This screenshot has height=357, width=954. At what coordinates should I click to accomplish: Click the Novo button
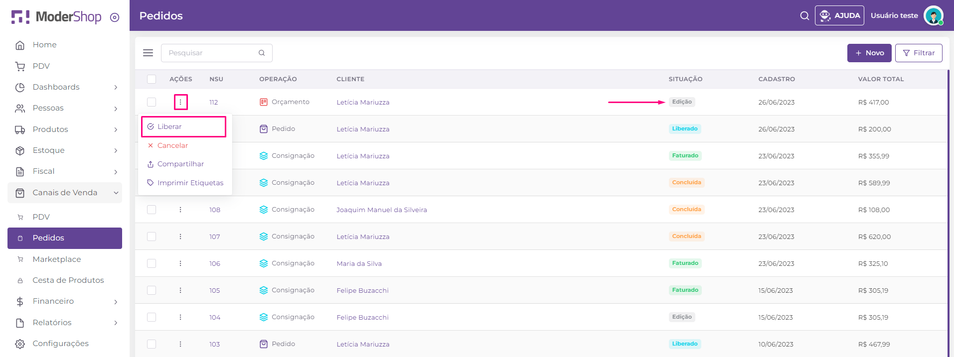pyautogui.click(x=869, y=53)
